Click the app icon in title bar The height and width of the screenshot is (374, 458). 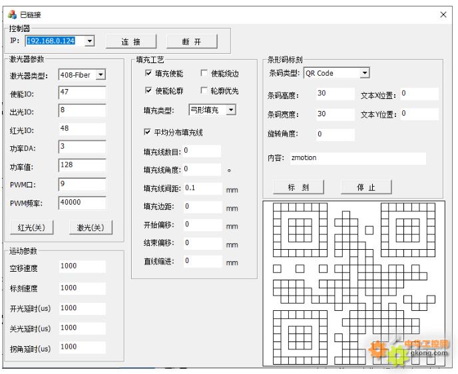click(x=12, y=15)
